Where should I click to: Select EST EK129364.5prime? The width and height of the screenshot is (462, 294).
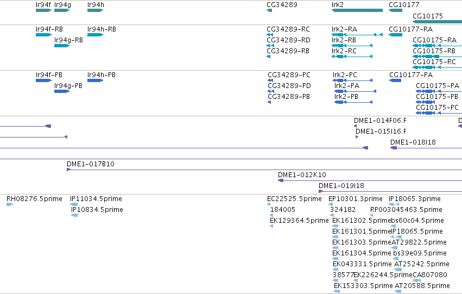click(299, 221)
